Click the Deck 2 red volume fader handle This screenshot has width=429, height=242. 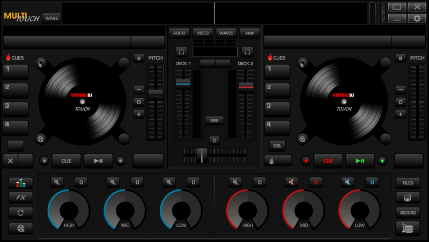[x=246, y=87]
